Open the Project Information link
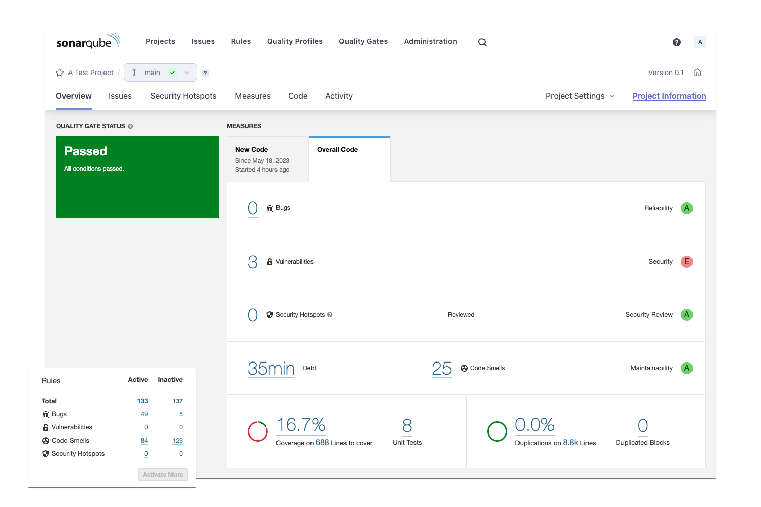The height and width of the screenshot is (507, 761). point(669,96)
